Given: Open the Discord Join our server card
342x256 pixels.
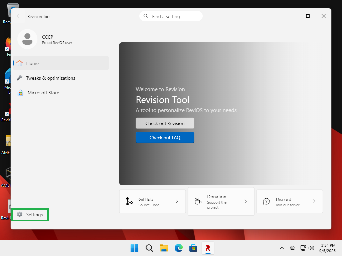Looking at the screenshot, I should pos(290,201).
